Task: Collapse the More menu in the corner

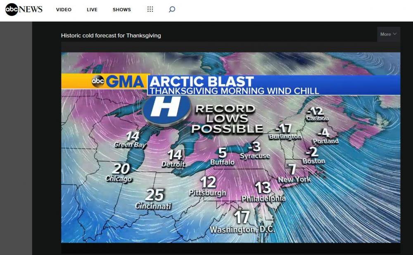Action: coord(388,34)
